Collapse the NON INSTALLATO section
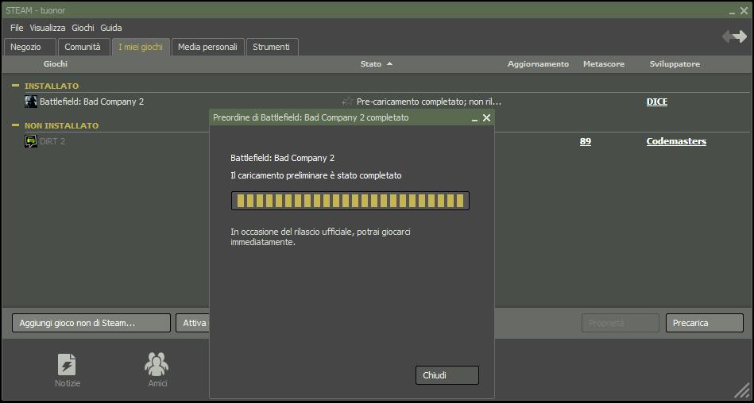This screenshot has width=754, height=403. [x=15, y=125]
